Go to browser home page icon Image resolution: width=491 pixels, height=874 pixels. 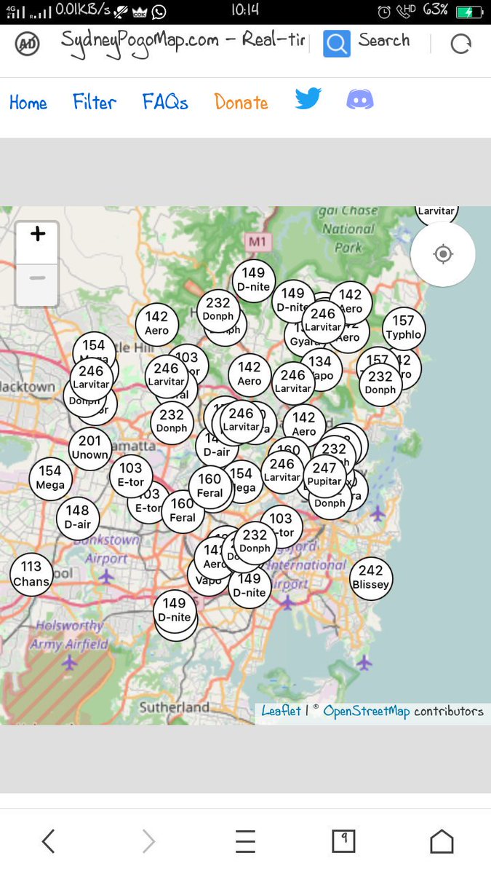(x=442, y=841)
